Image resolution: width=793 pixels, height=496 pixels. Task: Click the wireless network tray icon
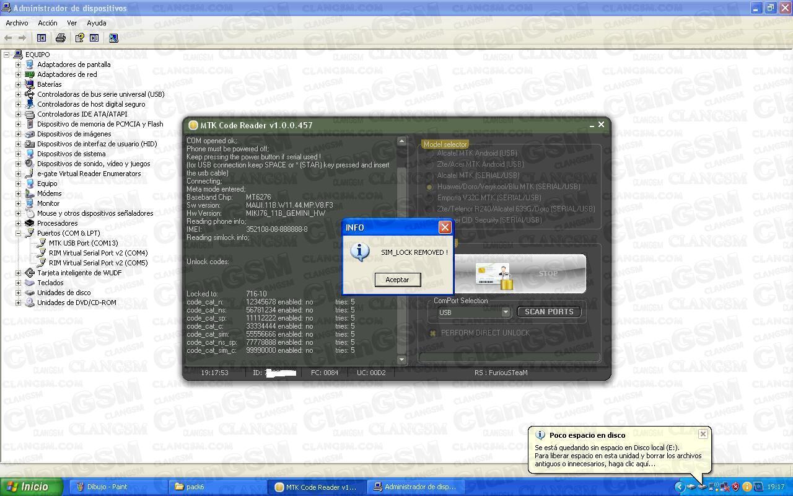pyautogui.click(x=713, y=487)
